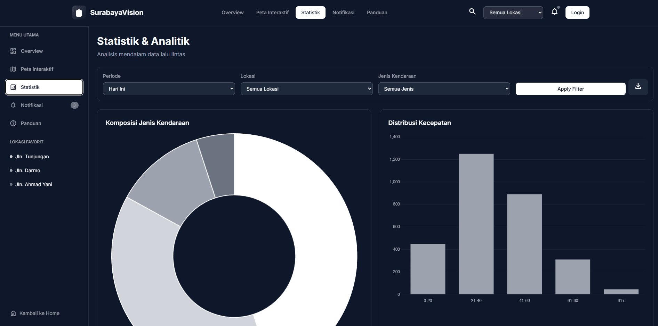Toggle the Notifikasi badge showing 3
658x326 pixels.
coord(74,105)
